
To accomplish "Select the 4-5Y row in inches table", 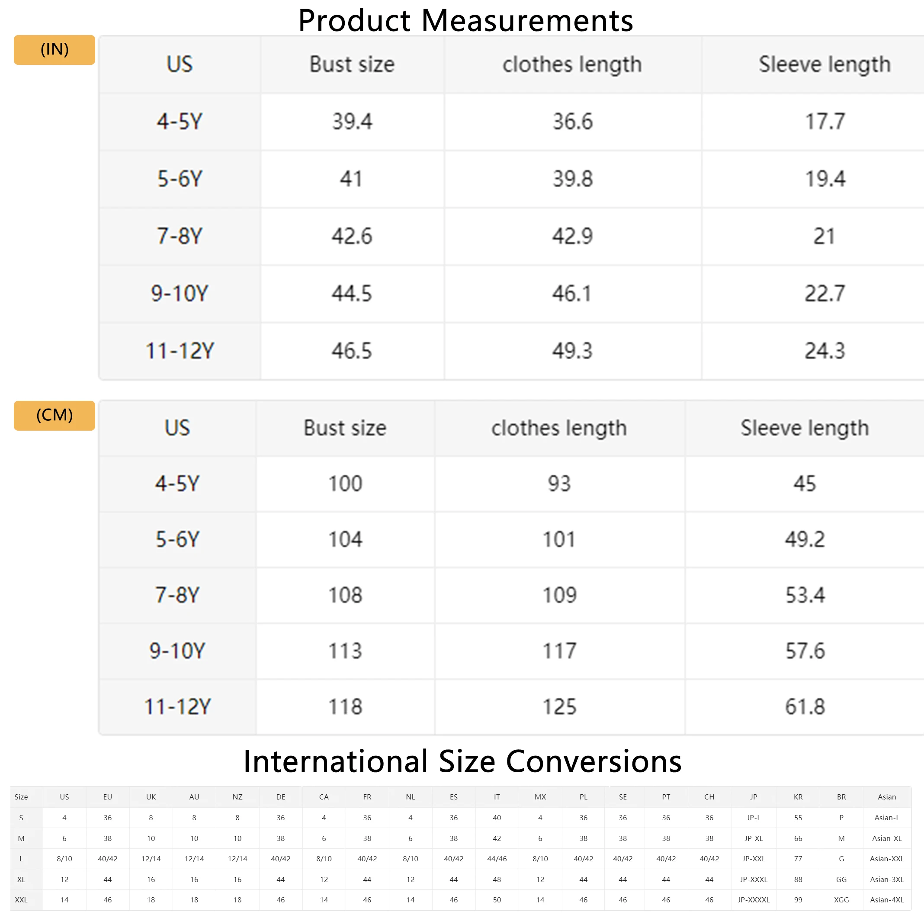I will click(x=511, y=121).
